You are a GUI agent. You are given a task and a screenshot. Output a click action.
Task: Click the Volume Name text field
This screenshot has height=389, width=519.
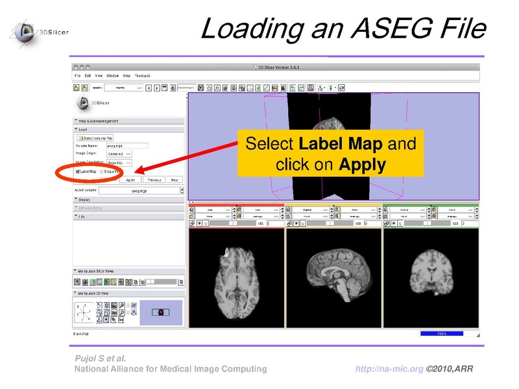point(127,145)
